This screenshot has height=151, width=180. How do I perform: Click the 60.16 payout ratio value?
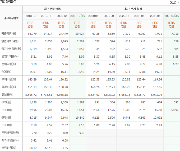[49, 148]
